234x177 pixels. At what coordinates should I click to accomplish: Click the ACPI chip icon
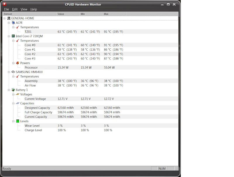tap(13, 23)
